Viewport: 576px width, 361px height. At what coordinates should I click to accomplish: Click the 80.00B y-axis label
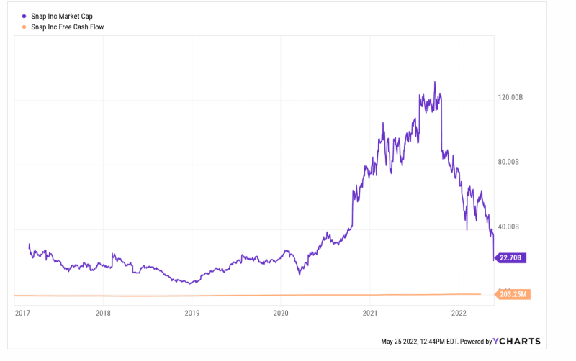tap(508, 162)
